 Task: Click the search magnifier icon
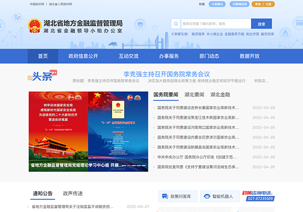(x=176, y=24)
